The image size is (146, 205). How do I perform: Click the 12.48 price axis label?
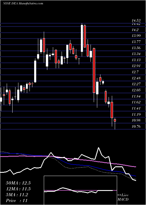tap(136, 78)
